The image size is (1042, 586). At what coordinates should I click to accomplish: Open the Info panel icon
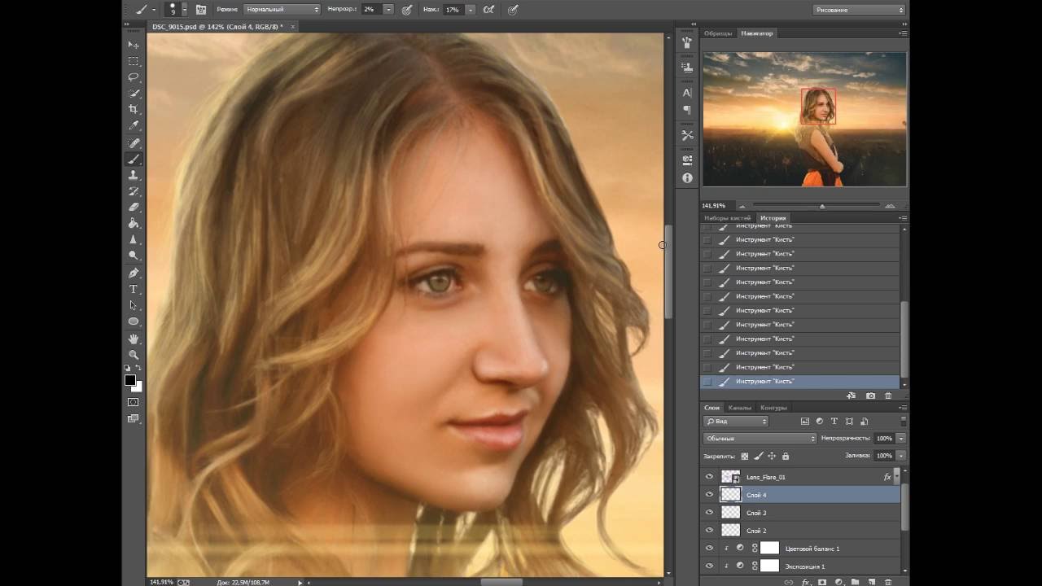click(x=687, y=177)
